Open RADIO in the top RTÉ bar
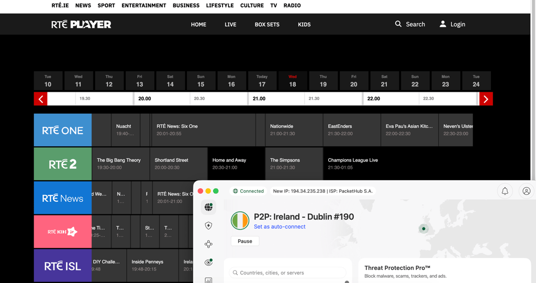The height and width of the screenshot is (283, 536). coord(292,5)
